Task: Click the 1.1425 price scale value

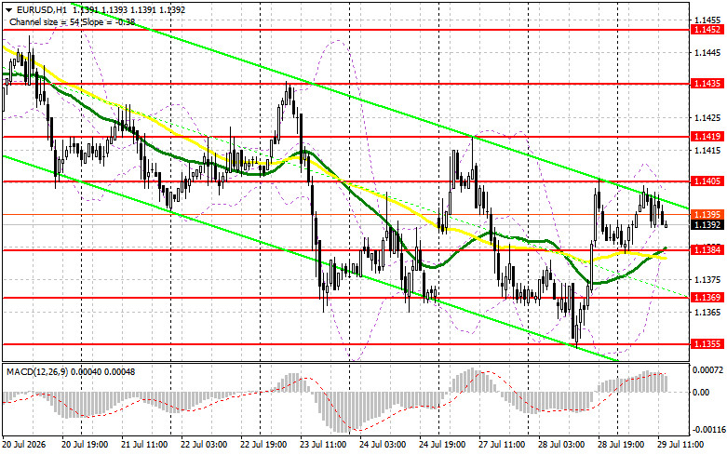Action: pyautogui.click(x=707, y=117)
